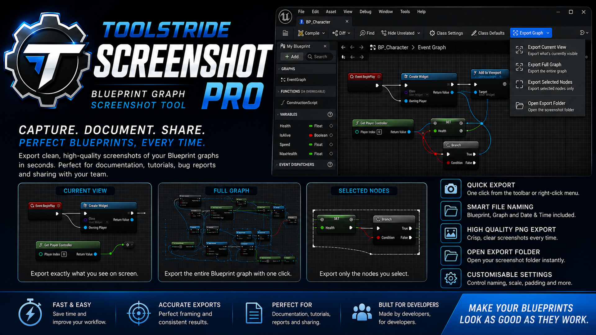Screen dimensions: 596x335
Task: Click the green Float swatch for Health
Action: click(x=311, y=126)
